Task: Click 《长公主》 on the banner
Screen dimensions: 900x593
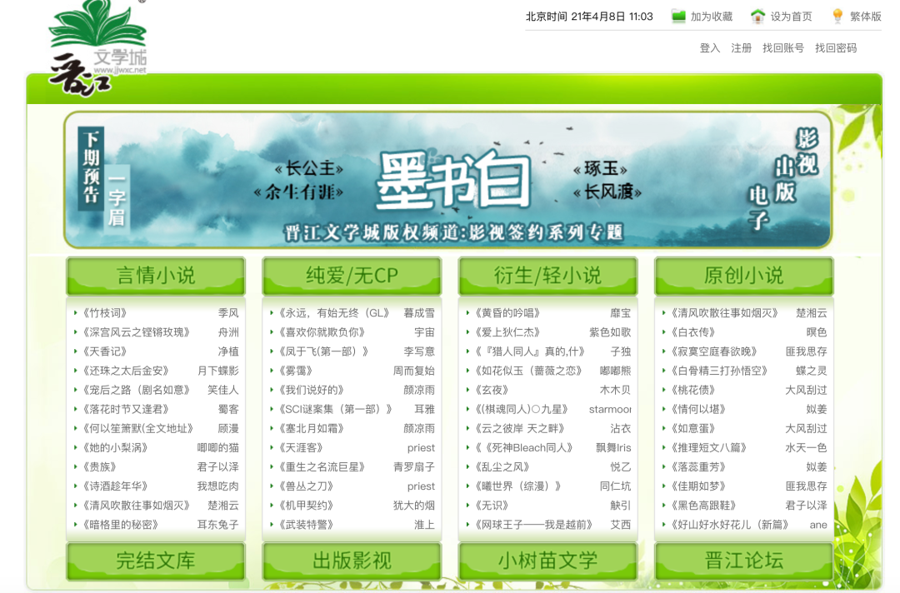Action: coord(309,168)
